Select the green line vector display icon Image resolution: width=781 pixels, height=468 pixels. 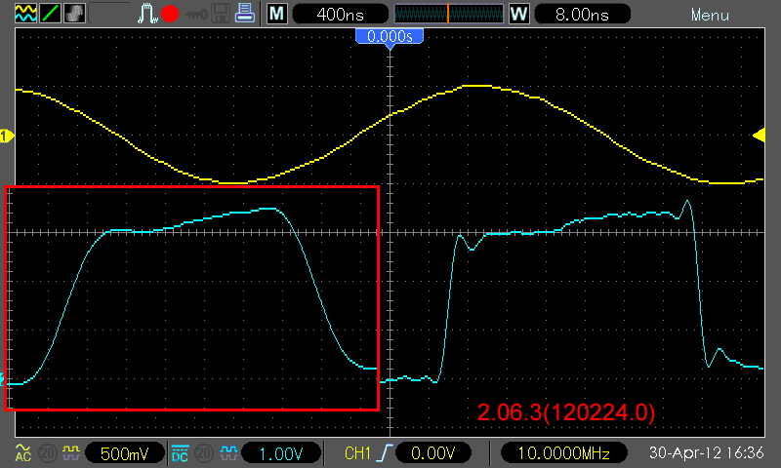coord(51,14)
